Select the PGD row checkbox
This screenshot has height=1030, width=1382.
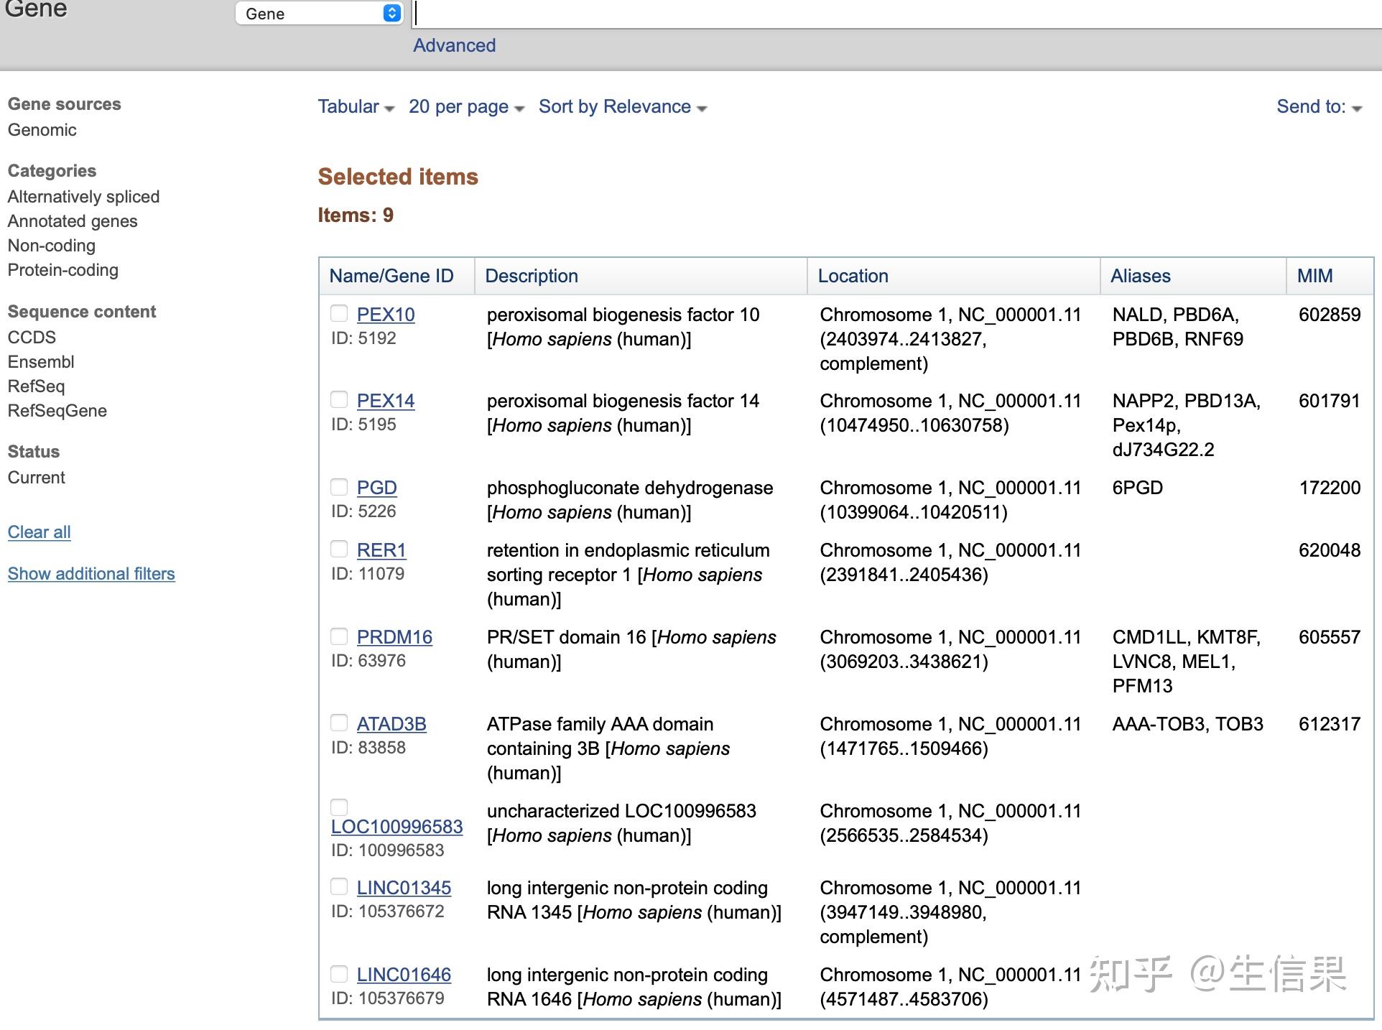tap(339, 487)
